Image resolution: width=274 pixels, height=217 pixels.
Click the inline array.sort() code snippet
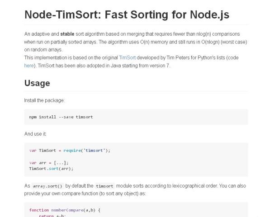click(x=47, y=186)
